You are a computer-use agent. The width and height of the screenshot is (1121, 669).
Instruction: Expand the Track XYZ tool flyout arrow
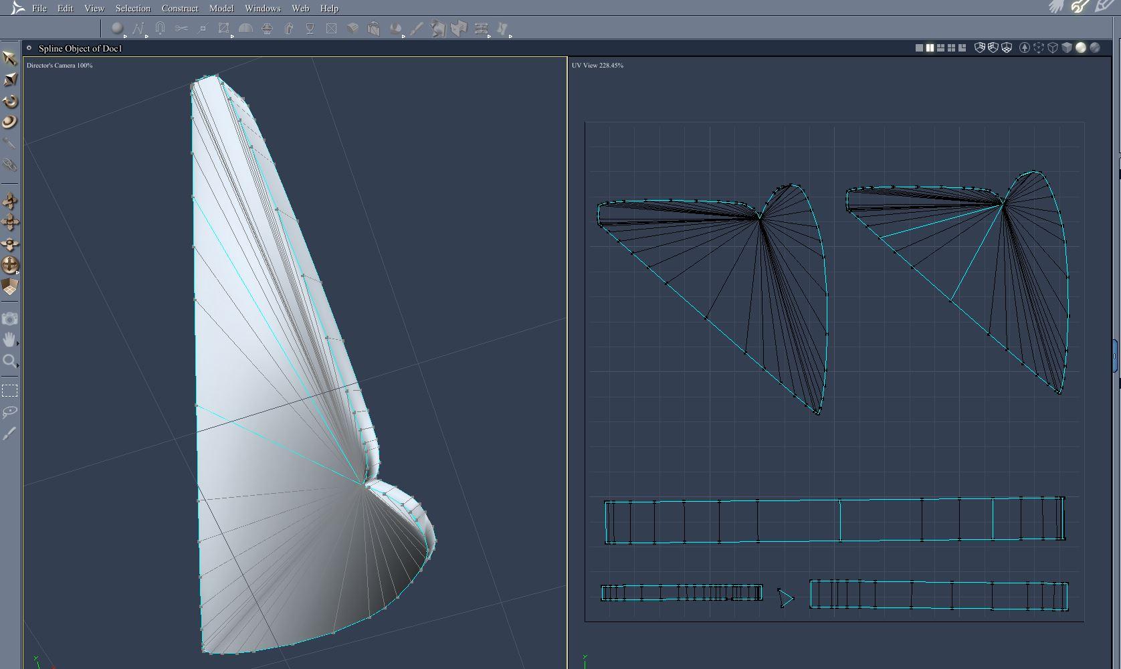tap(17, 273)
